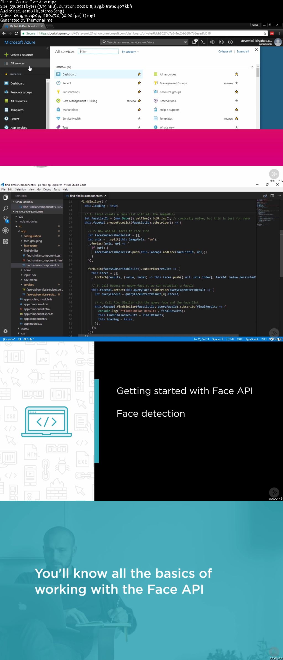Toggle favorite star for Management Groups
Screen dimensions: 283x660
[x=237, y=83]
